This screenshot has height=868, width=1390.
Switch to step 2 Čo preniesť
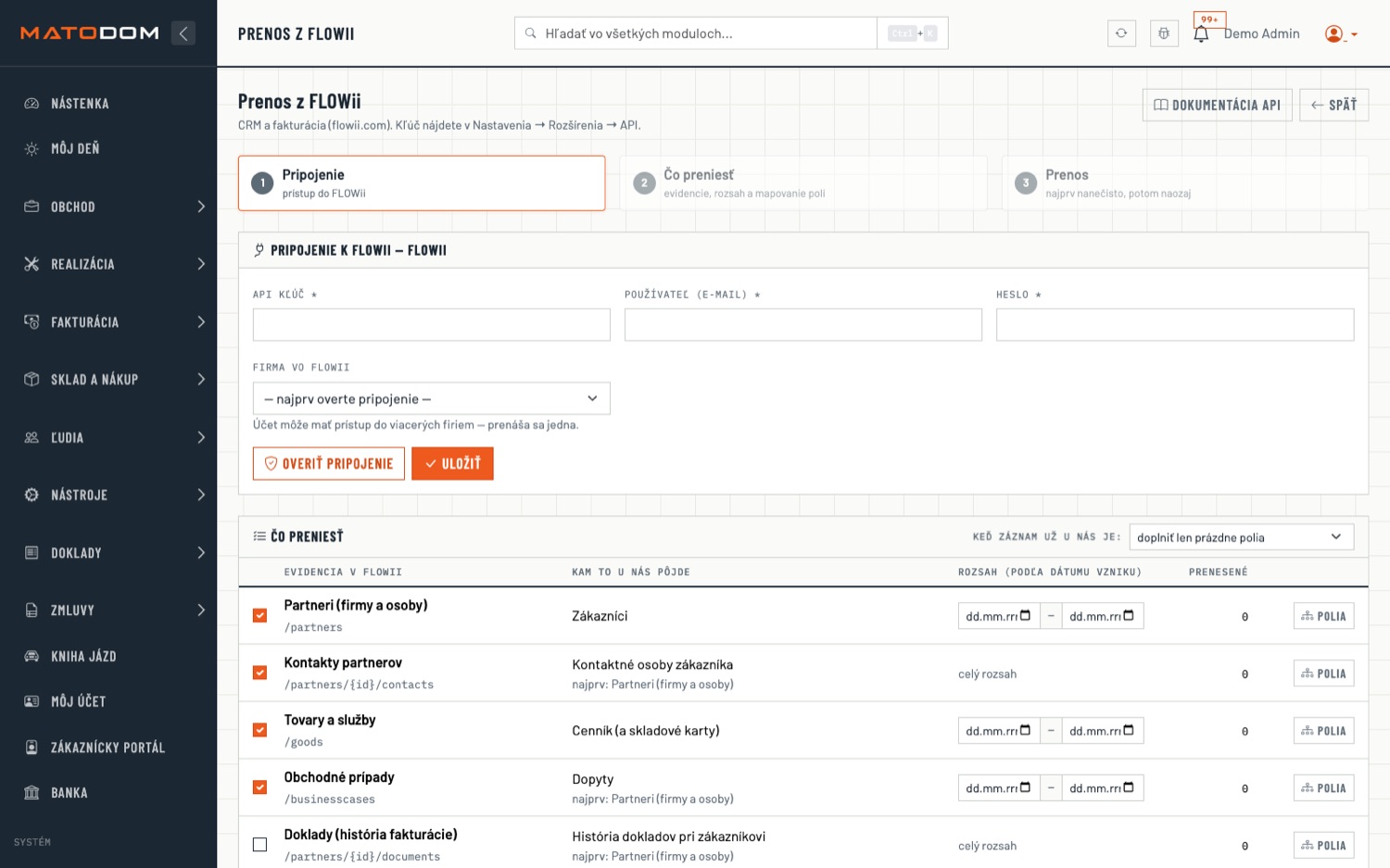[803, 183]
